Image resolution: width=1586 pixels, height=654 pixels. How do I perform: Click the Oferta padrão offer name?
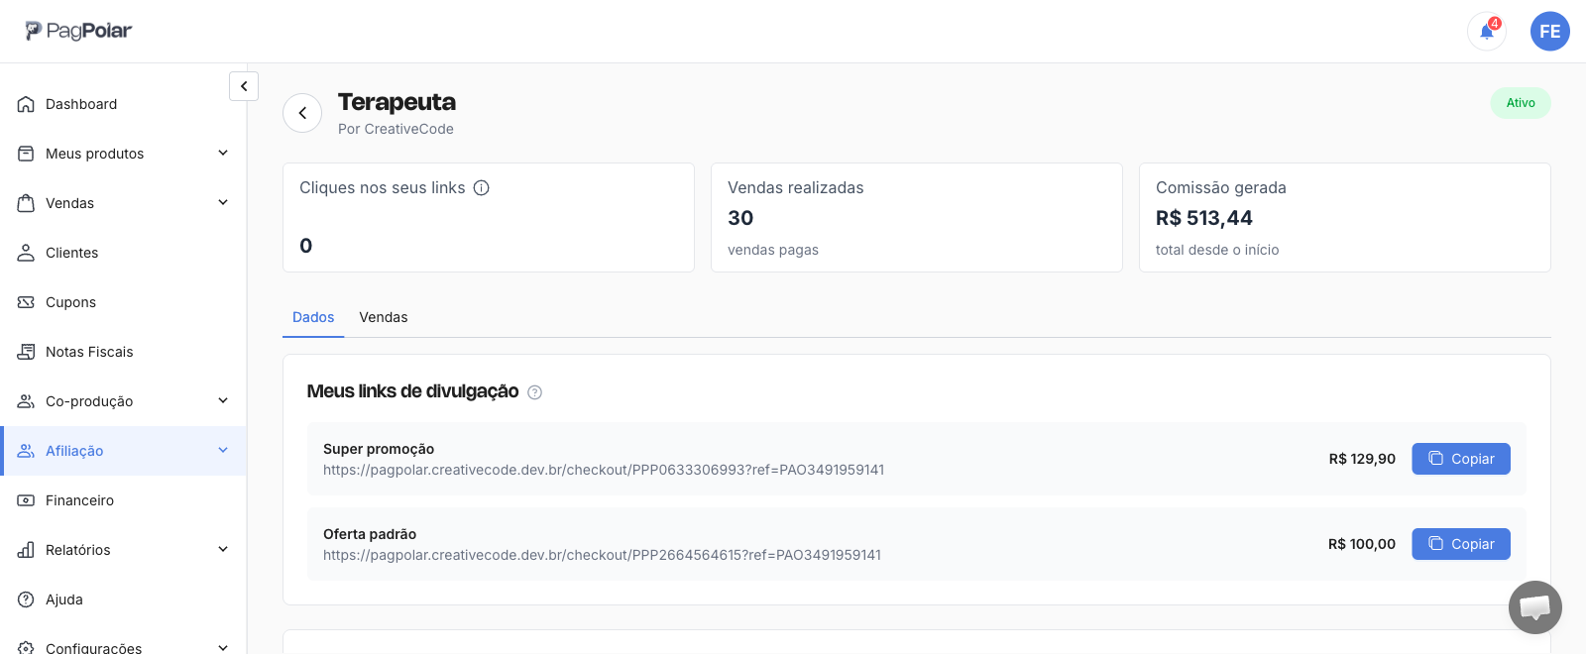click(x=370, y=534)
